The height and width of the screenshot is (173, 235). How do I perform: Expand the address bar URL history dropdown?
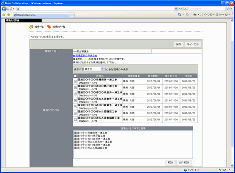pos(176,9)
